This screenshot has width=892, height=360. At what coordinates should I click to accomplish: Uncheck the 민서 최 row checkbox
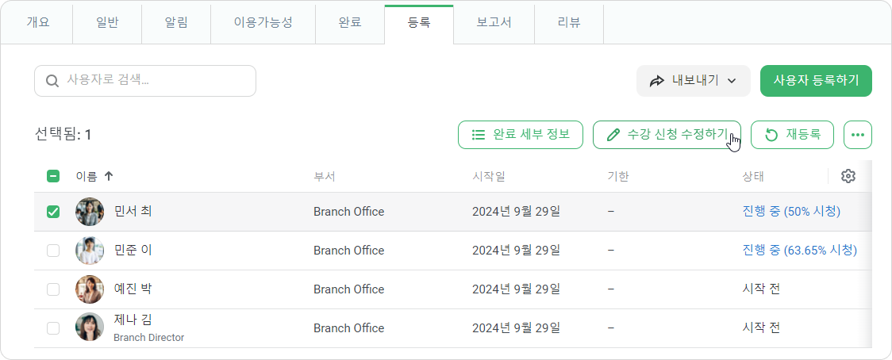tap(53, 212)
